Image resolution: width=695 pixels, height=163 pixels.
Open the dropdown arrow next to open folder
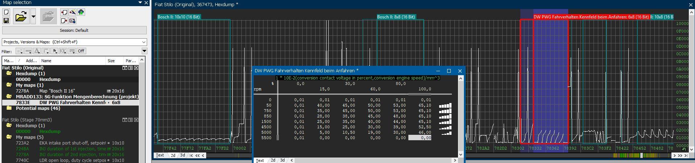[x=33, y=17]
